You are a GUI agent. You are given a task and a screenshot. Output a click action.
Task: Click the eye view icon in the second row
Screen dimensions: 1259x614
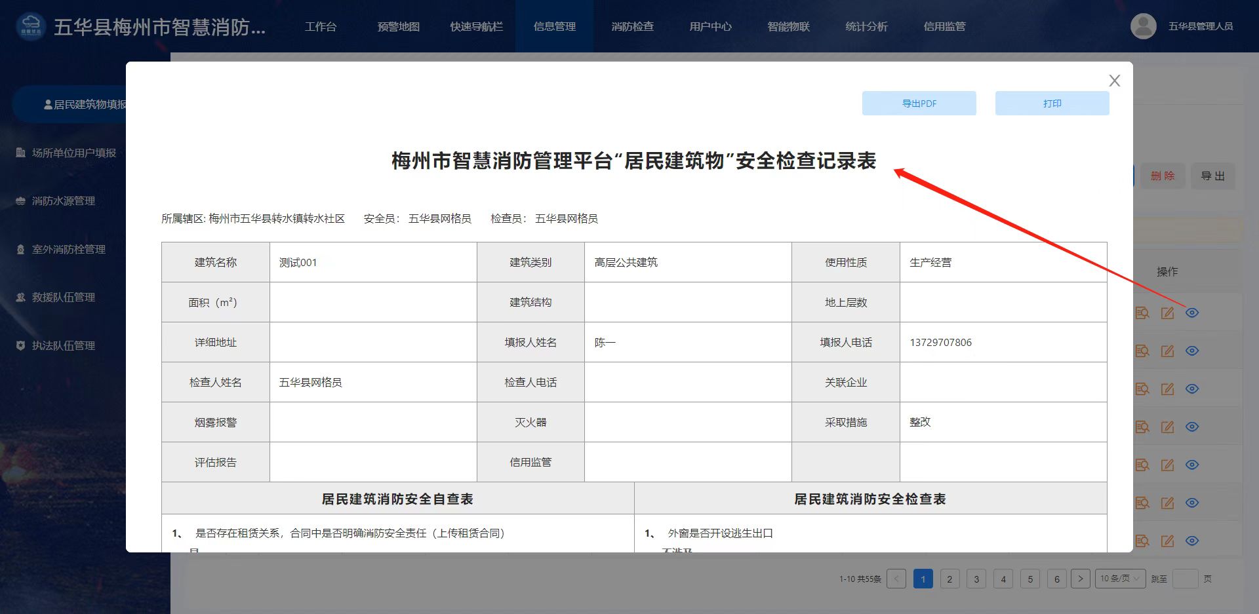click(1192, 351)
